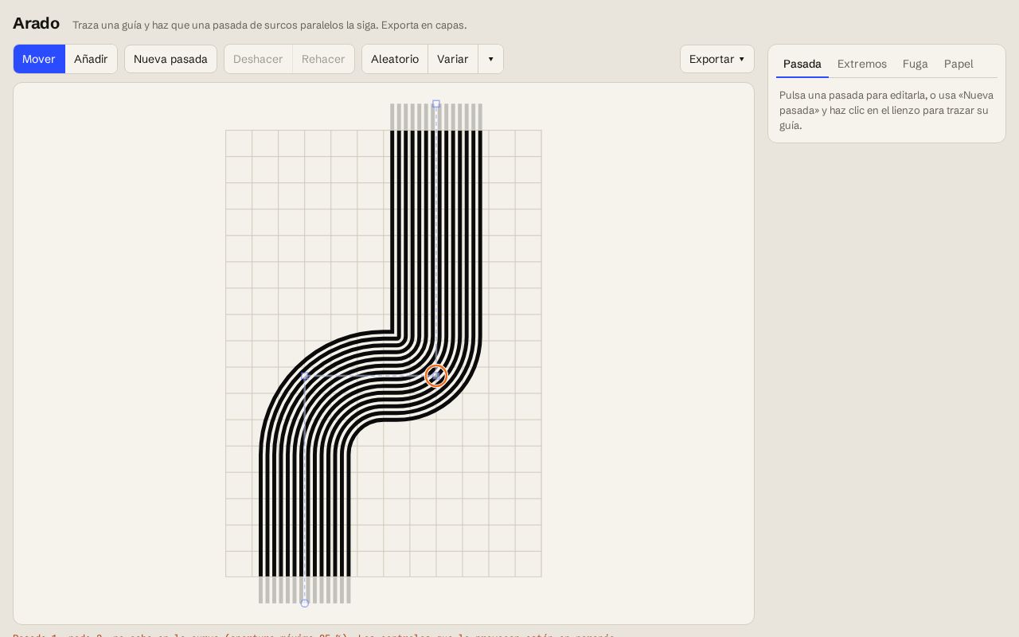The height and width of the screenshot is (637, 1019).
Task: Click the round guide endpoint at bottom of canvas
Action: pyautogui.click(x=304, y=604)
